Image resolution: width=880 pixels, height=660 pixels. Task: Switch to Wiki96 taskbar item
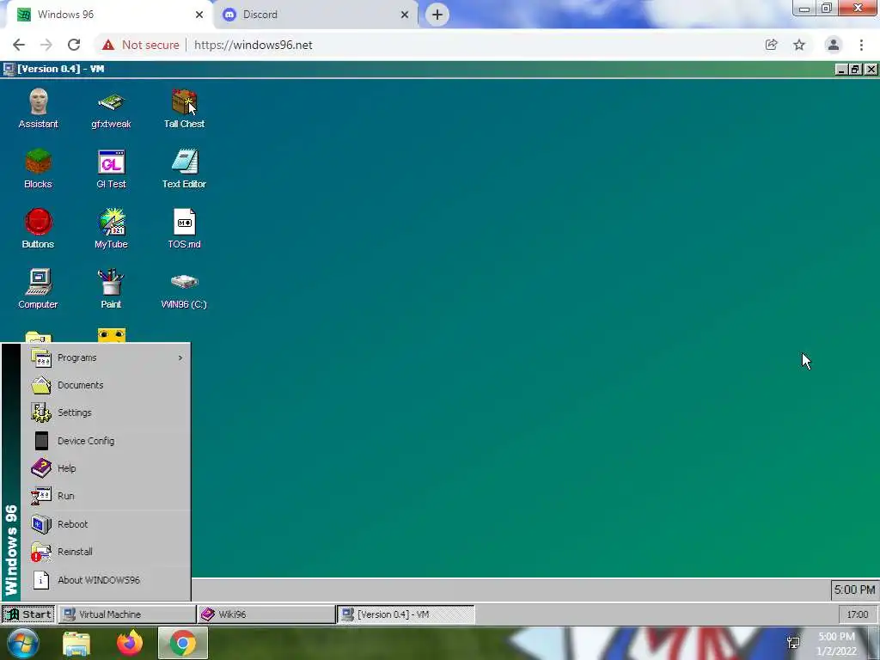point(267,614)
